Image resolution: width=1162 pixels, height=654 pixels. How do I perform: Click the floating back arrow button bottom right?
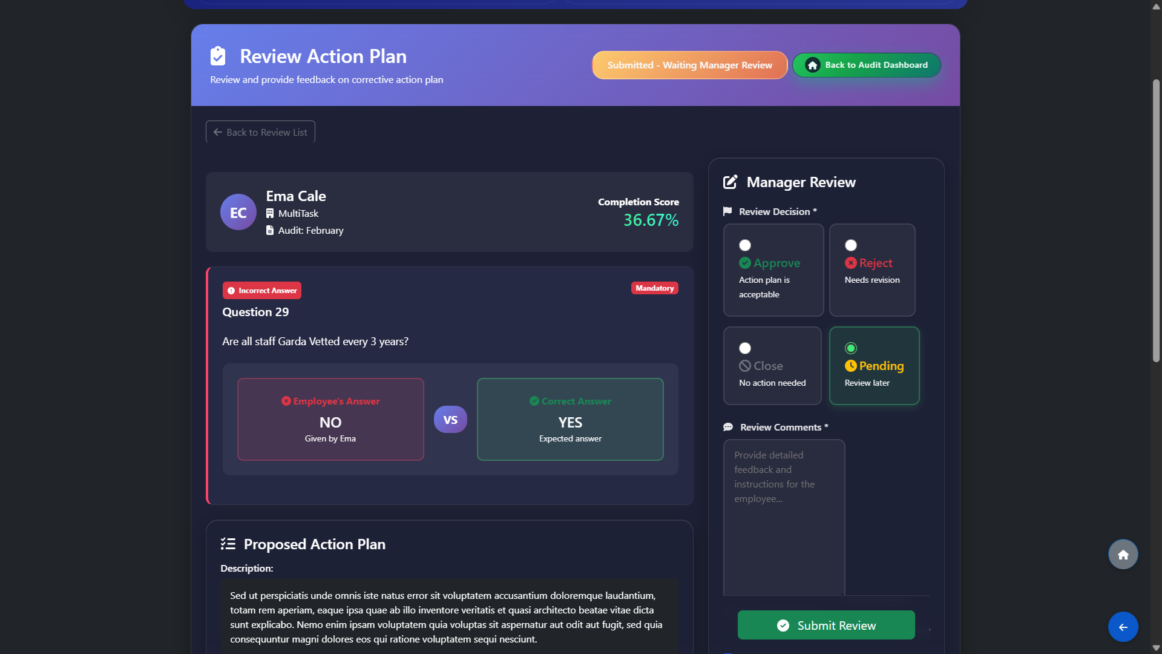click(x=1123, y=627)
